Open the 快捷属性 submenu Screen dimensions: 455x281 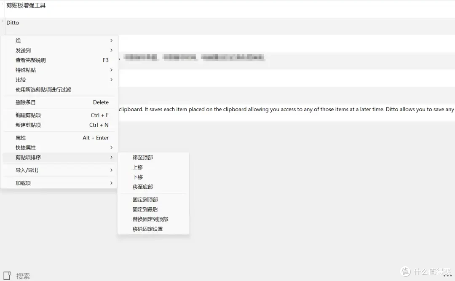pos(59,147)
